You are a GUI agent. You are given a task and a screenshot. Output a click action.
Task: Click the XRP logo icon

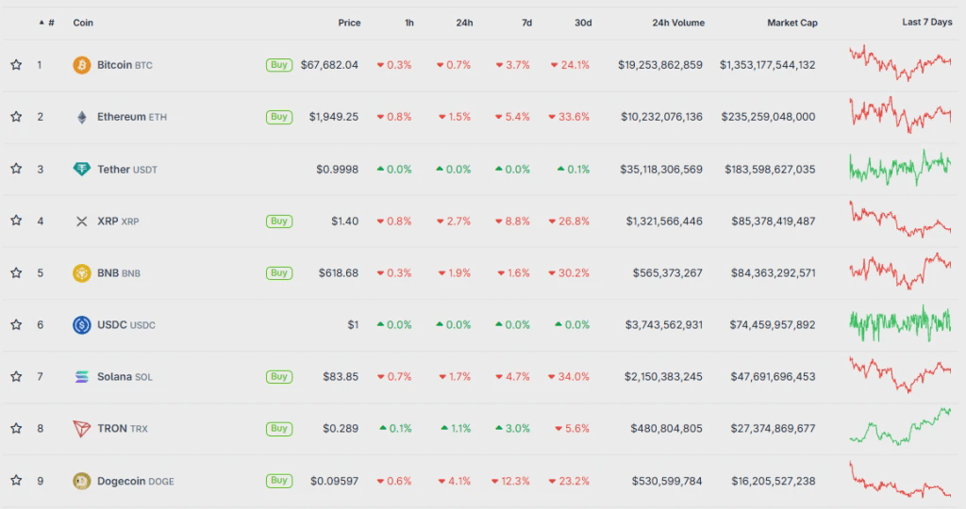pyautogui.click(x=82, y=222)
